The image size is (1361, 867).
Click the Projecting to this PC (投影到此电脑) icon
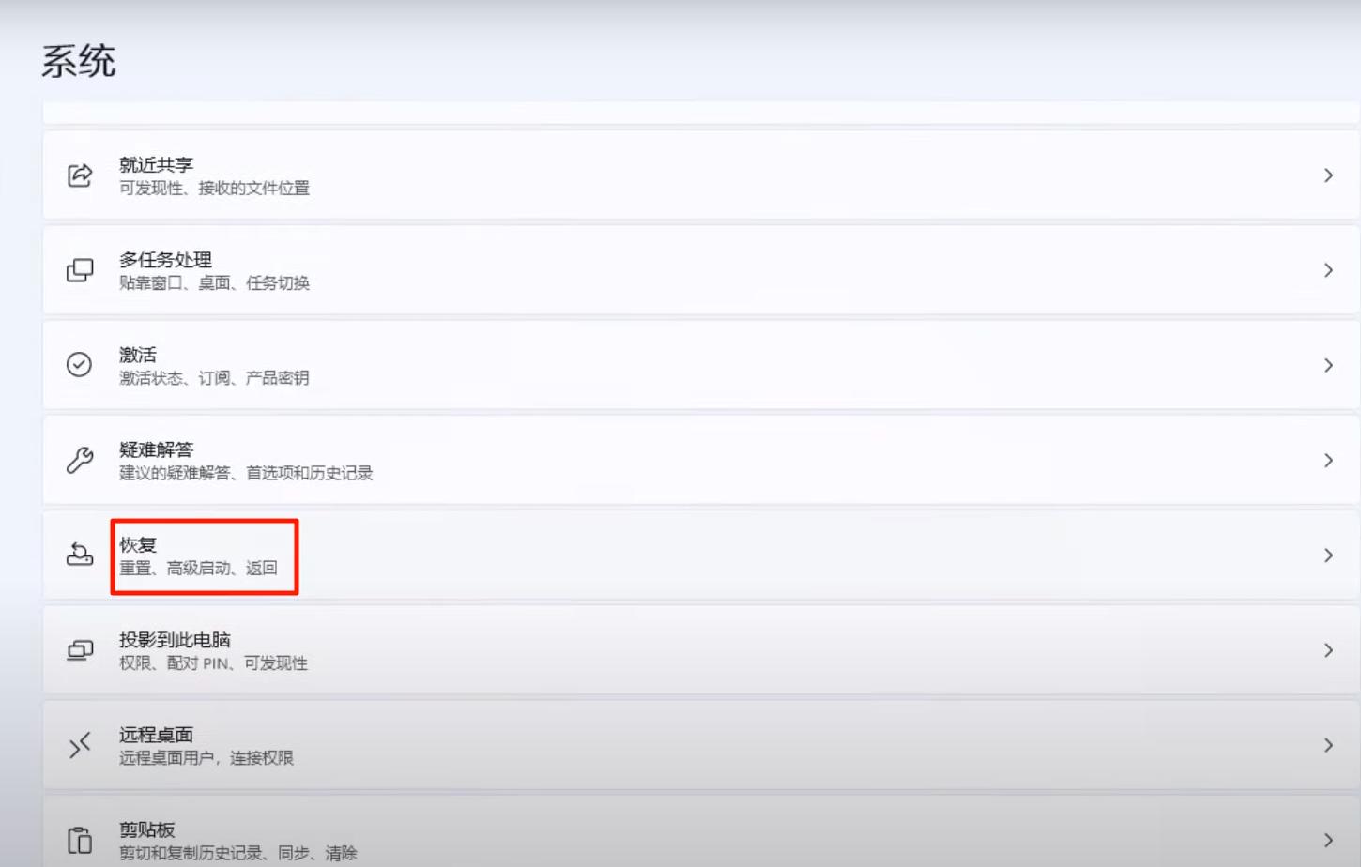pyautogui.click(x=80, y=650)
